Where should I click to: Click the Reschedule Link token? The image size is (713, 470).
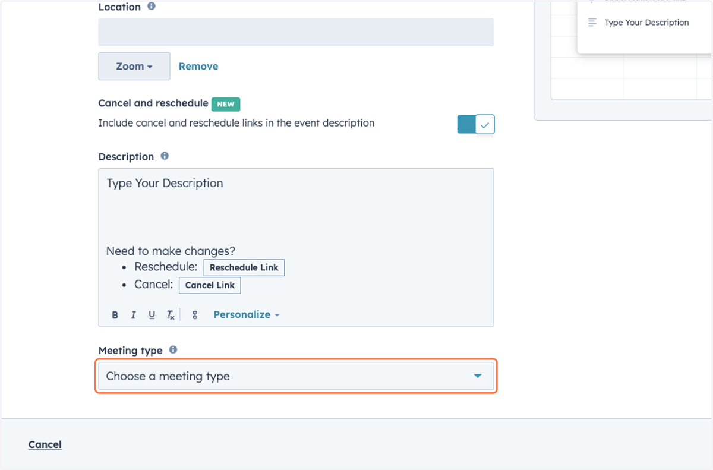tap(244, 267)
